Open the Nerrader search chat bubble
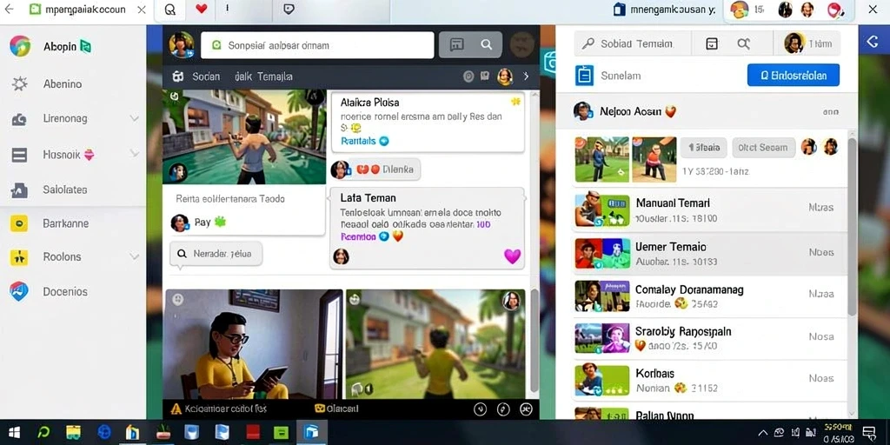 pos(216,255)
